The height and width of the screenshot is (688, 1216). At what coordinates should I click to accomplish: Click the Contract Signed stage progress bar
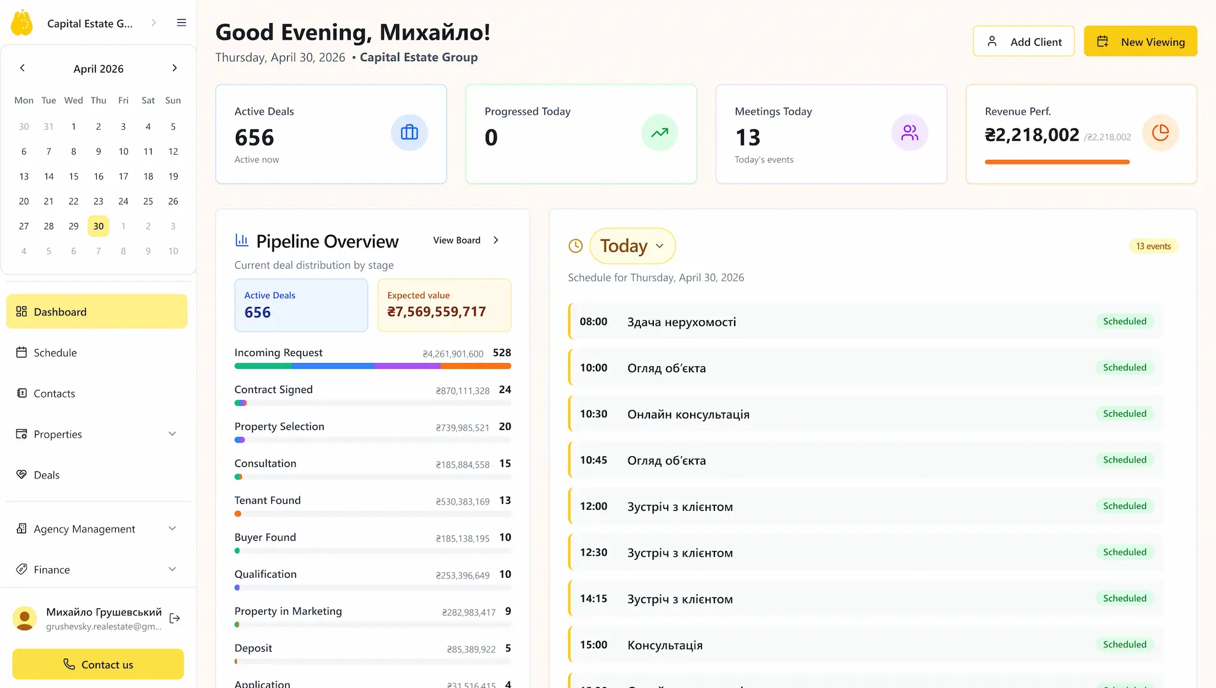tap(372, 403)
